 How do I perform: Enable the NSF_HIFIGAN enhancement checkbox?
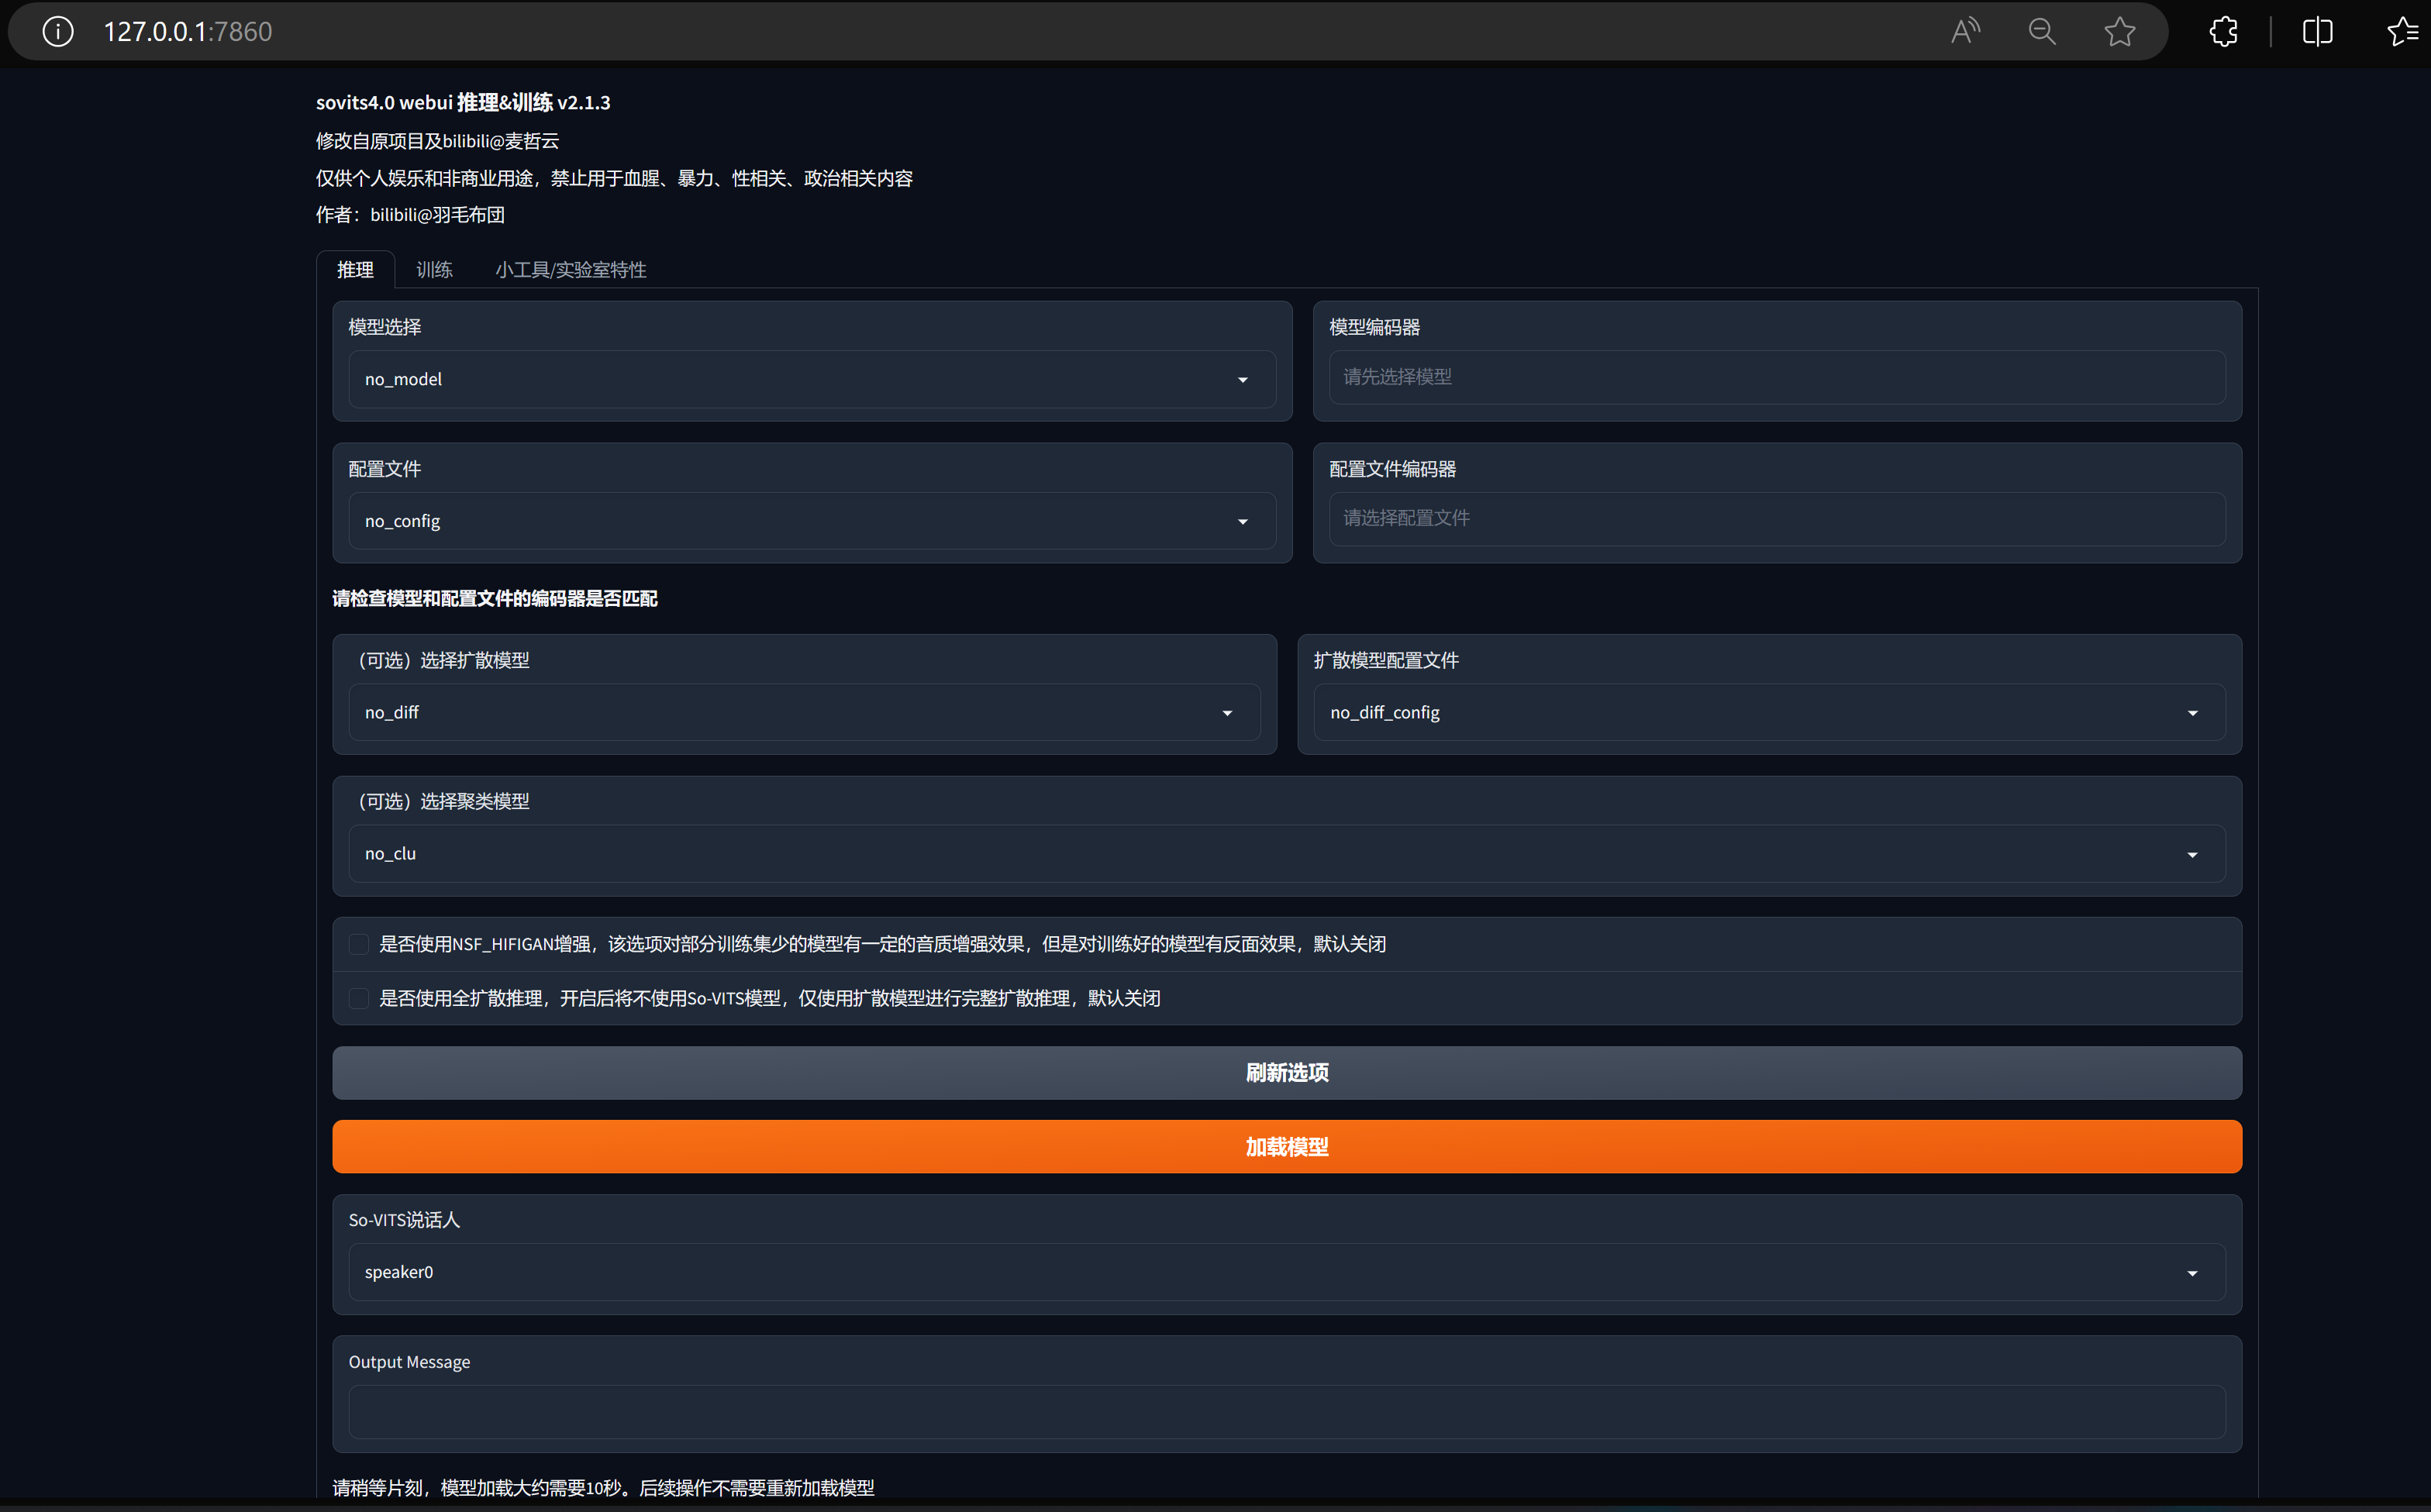pos(359,944)
